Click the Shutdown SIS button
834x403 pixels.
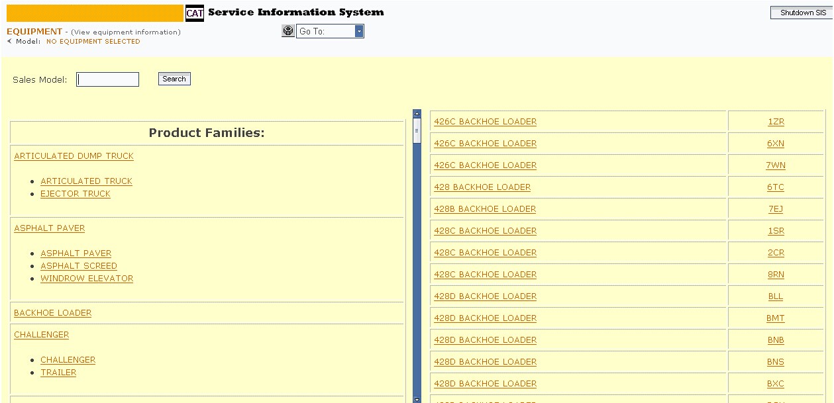[x=801, y=13]
